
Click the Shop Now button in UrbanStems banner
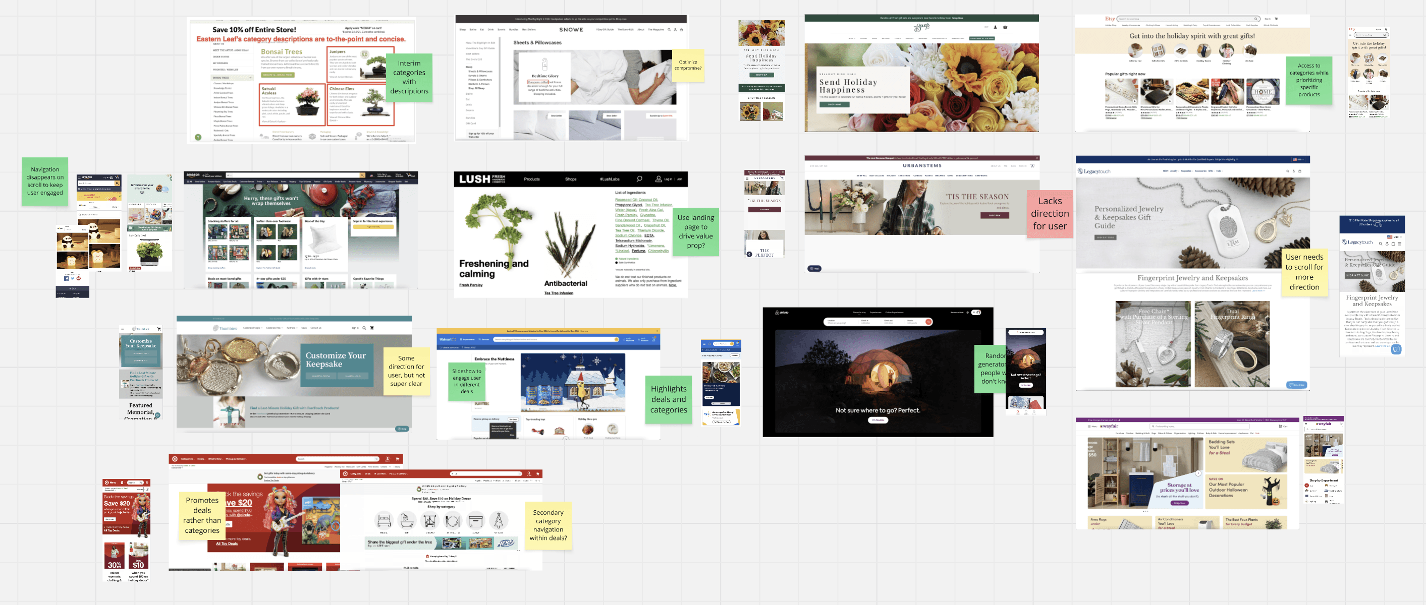click(994, 215)
